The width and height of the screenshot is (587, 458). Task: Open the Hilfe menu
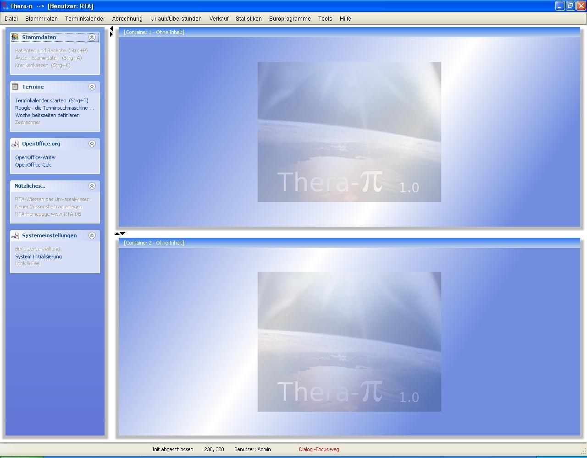[x=345, y=19]
